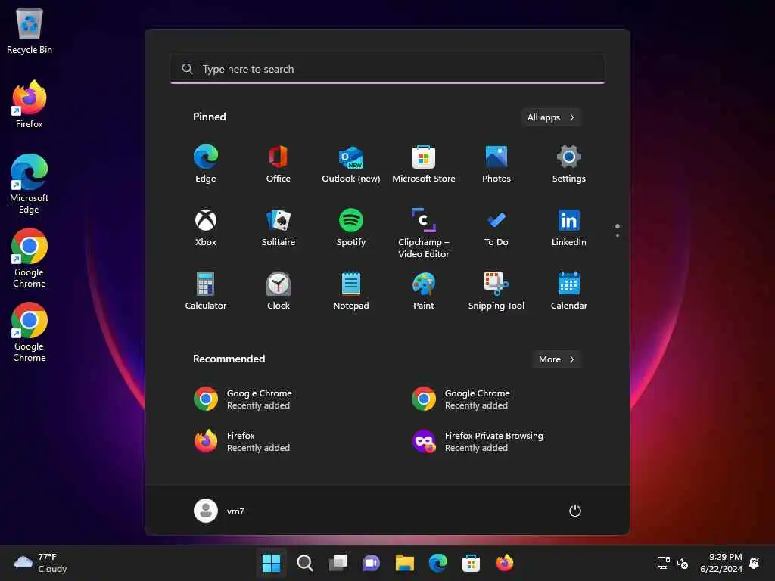Viewport: 775px width, 581px height.
Task: Open Chat app in the taskbar
Action: tap(371, 563)
